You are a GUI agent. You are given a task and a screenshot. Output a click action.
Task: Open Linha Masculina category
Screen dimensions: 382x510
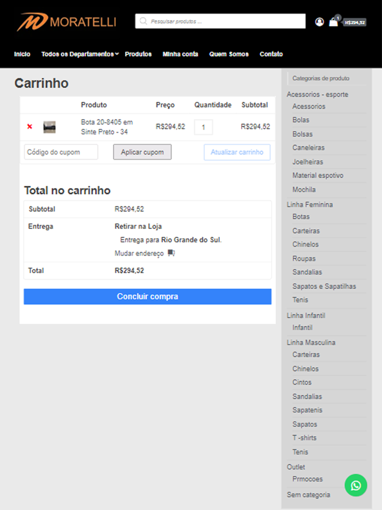pos(311,342)
